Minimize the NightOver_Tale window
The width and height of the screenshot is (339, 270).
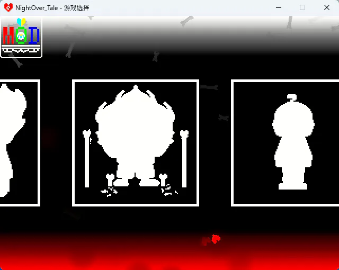[x=279, y=7]
